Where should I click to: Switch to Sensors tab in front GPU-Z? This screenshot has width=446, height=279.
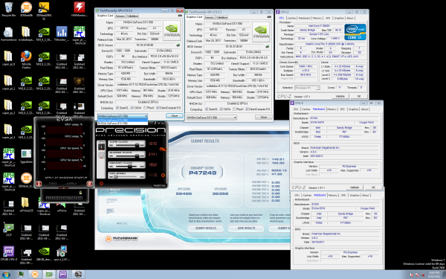pyautogui.click(x=120, y=16)
